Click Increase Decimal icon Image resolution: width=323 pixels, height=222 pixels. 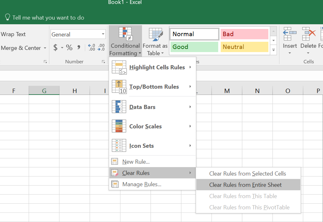click(91, 48)
